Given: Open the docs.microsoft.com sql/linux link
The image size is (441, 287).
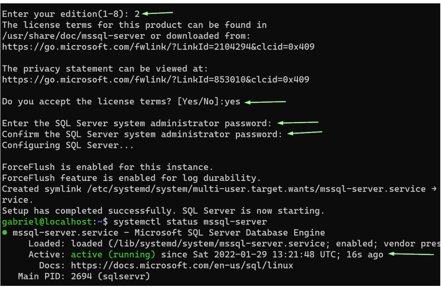Looking at the screenshot, I should pos(182,265).
